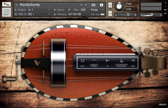Toggle ALWAYS TRANS. option
The image size is (168, 108).
pyautogui.click(x=94, y=63)
